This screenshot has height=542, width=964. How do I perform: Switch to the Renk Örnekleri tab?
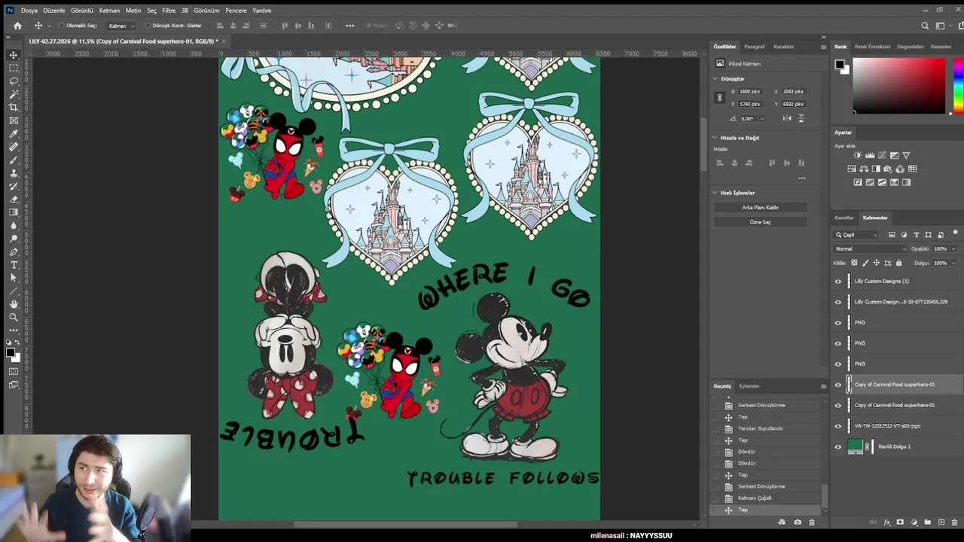point(872,47)
